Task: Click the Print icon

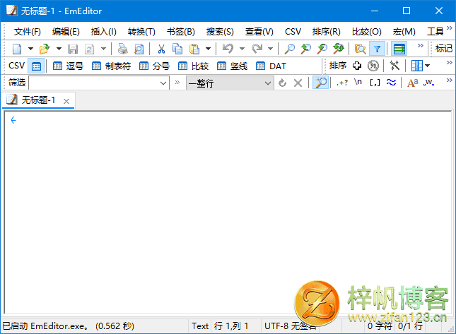Action: [x=123, y=49]
